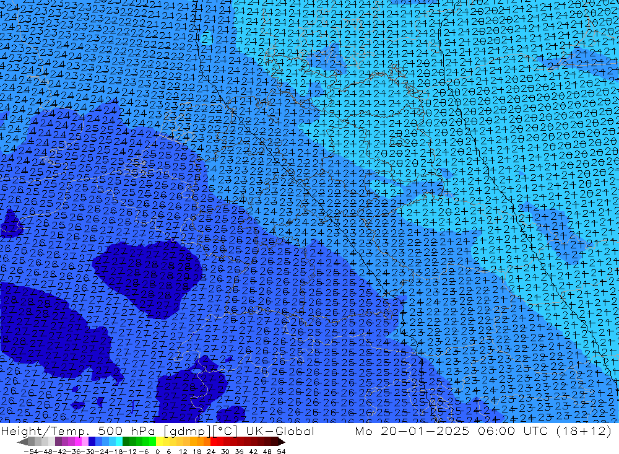Click the legend label 12
This screenshot has width=619, height=454.
pyautogui.click(x=183, y=452)
